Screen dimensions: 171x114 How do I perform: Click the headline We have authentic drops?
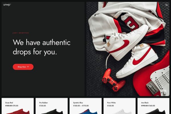(42, 47)
